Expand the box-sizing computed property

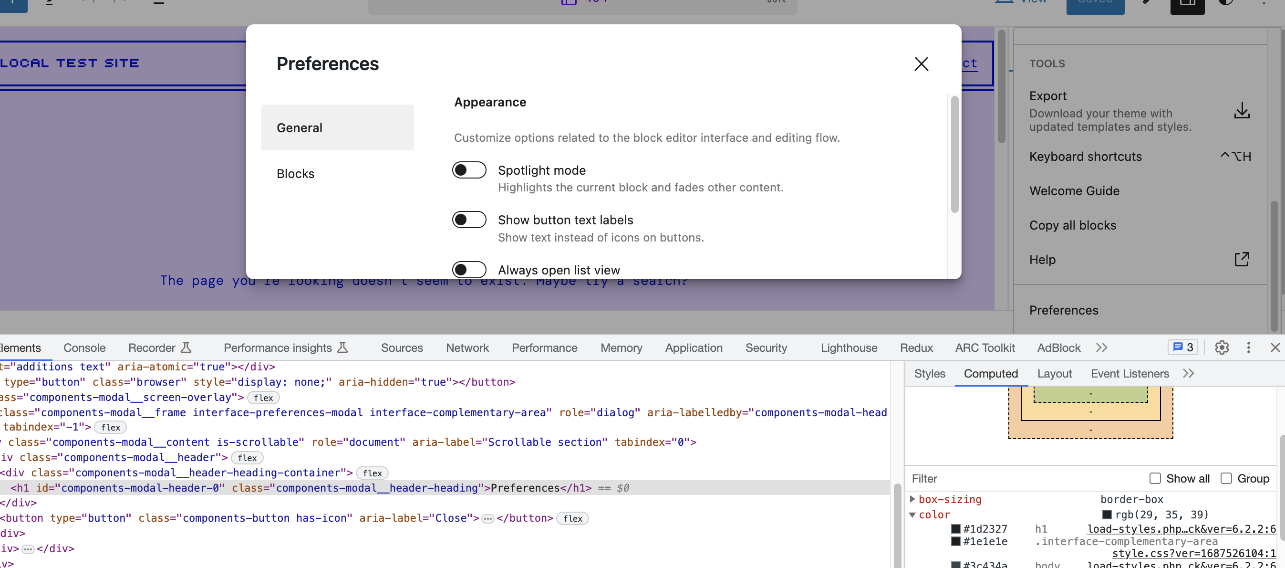click(912, 499)
